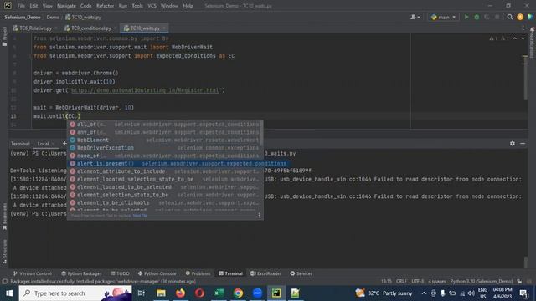Open the VCS menu
The image size is (536, 301).
pyautogui.click(x=152, y=6)
